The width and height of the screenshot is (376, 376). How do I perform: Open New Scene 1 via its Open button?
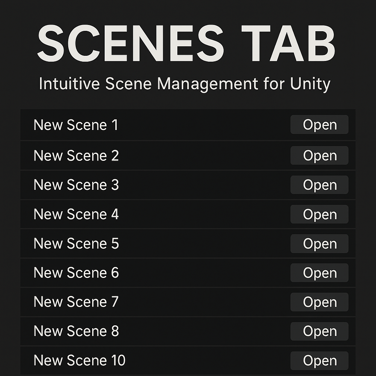pos(319,124)
